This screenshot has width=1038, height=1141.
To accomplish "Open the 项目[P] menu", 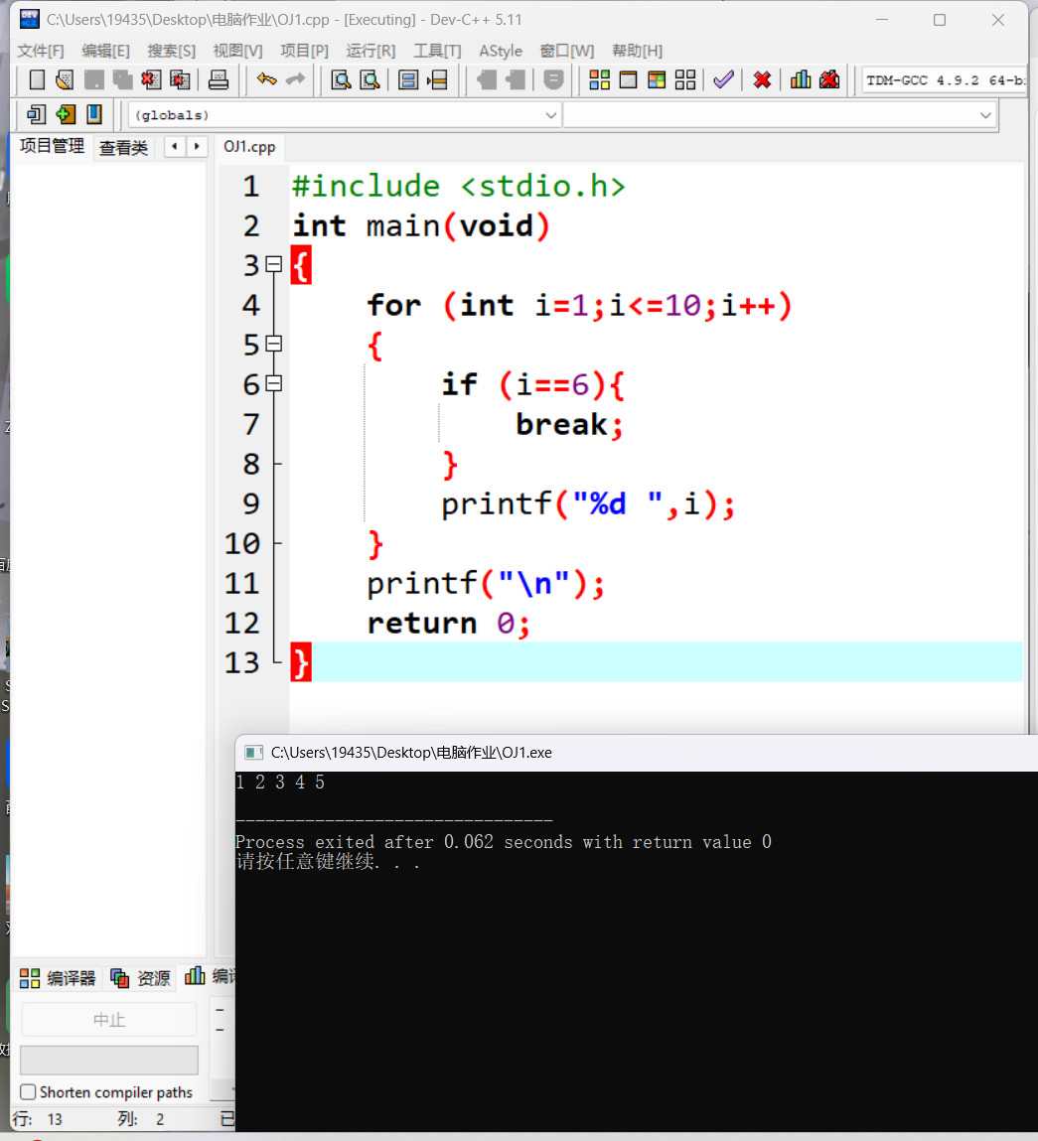I will click(x=304, y=51).
